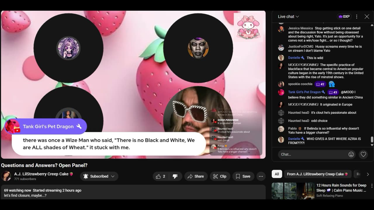Screen dimensions: 374x210
Task: Click JusticeForDCMG's chat avatar
Action: click(281, 48)
